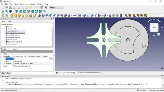Click the Label value MalteaseCrossCompound
The image size is (164, 92).
[x=21, y=66]
